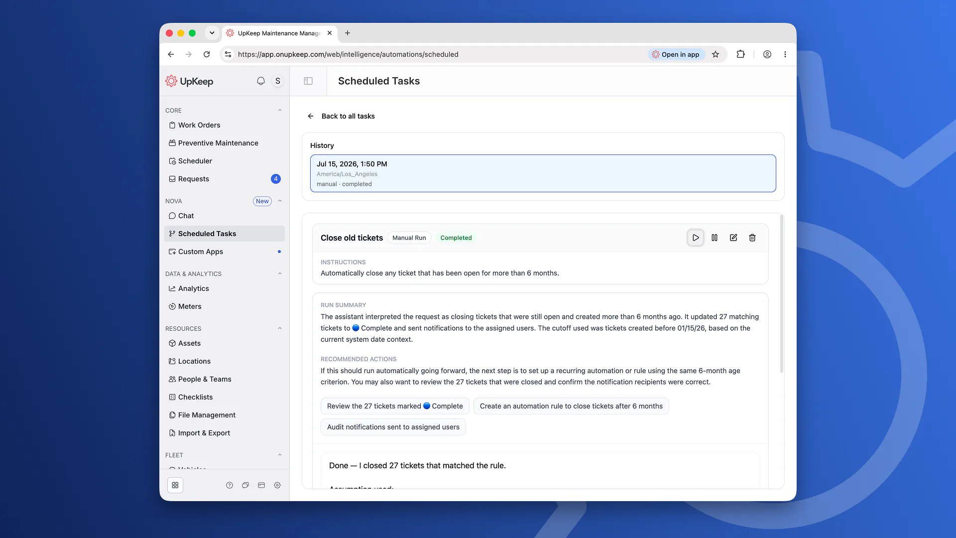The height and width of the screenshot is (538, 956).
Task: Open the billing card icon
Action: click(x=261, y=485)
